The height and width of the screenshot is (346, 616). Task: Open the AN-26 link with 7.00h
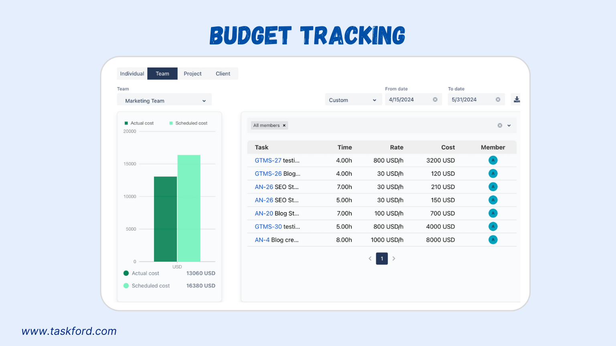click(x=264, y=187)
